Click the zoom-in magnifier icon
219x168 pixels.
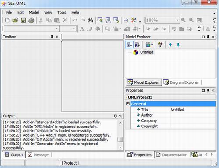184,20
